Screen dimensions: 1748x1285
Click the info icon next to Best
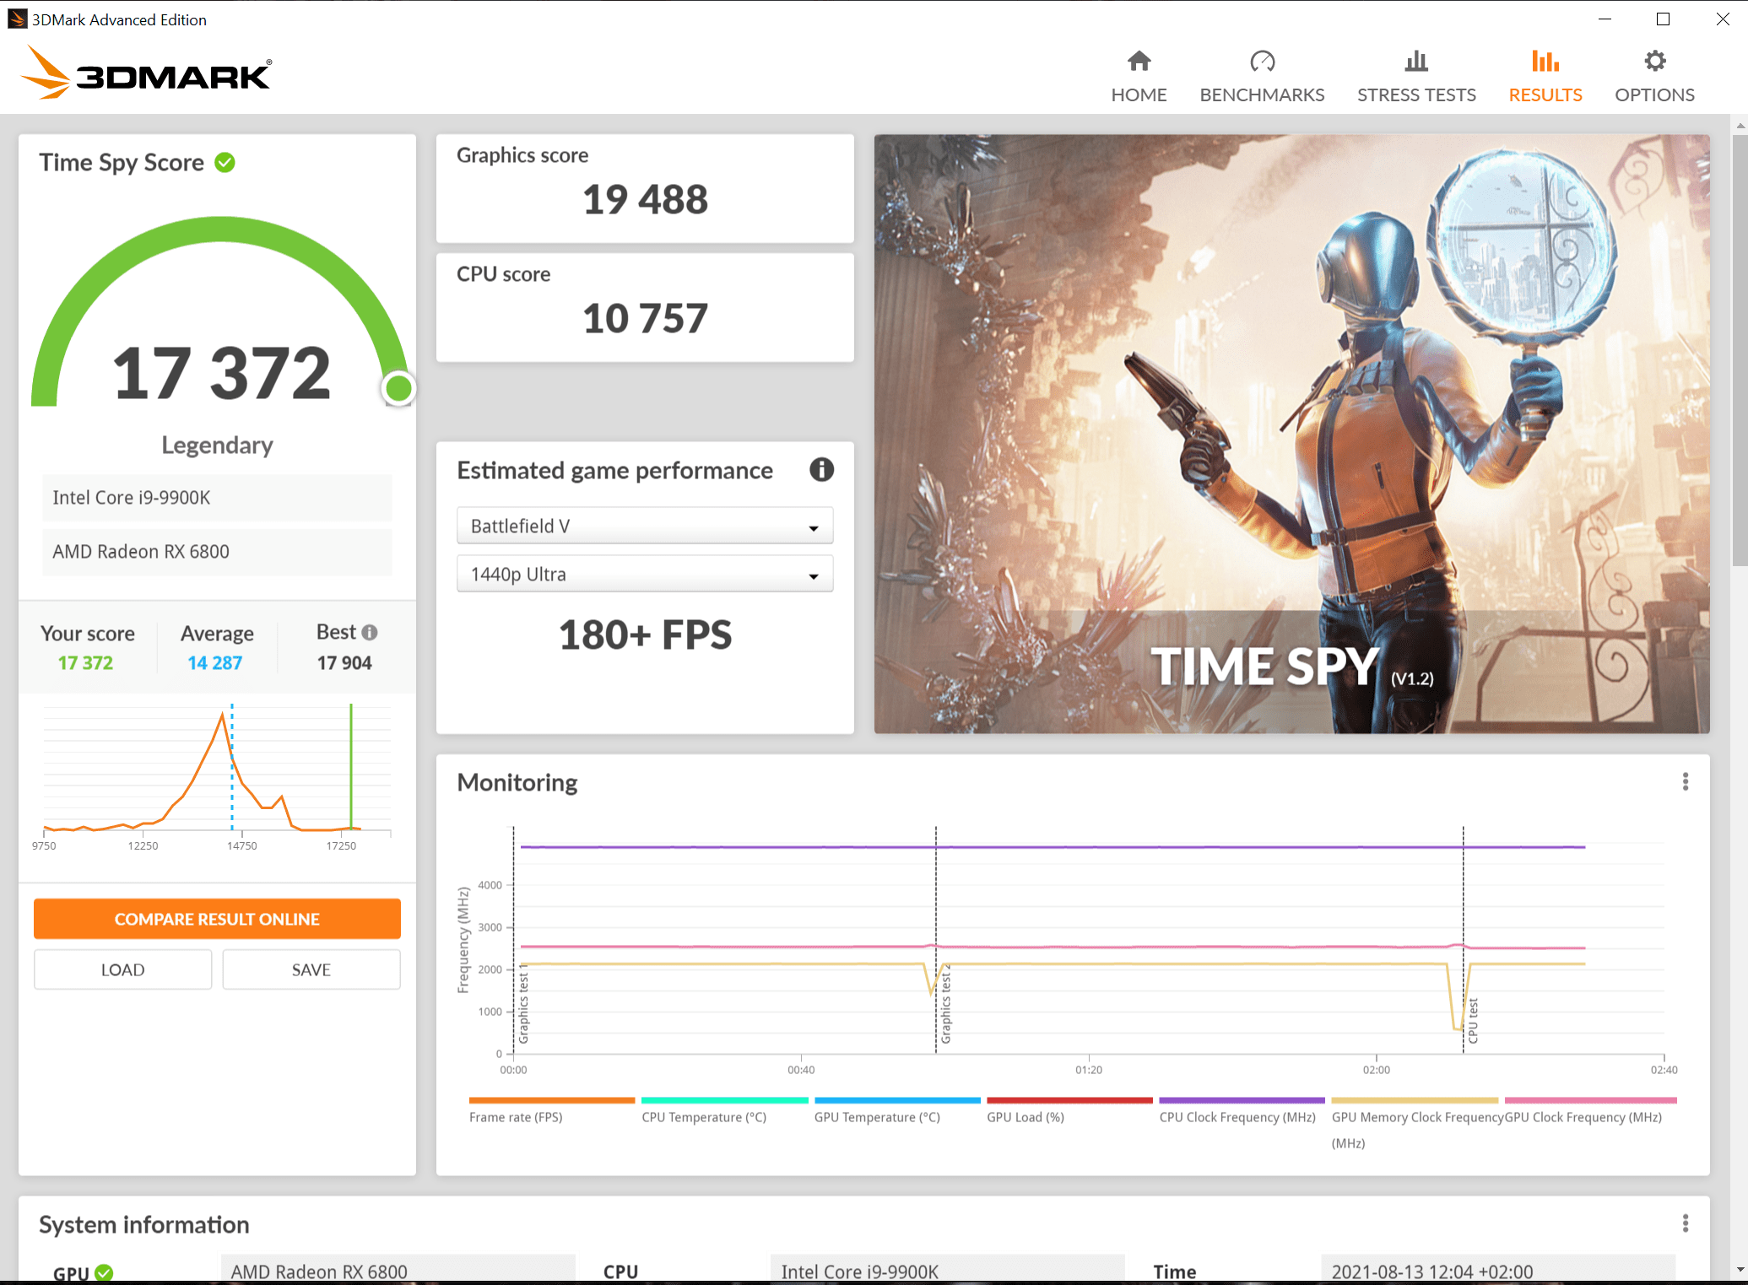point(370,632)
